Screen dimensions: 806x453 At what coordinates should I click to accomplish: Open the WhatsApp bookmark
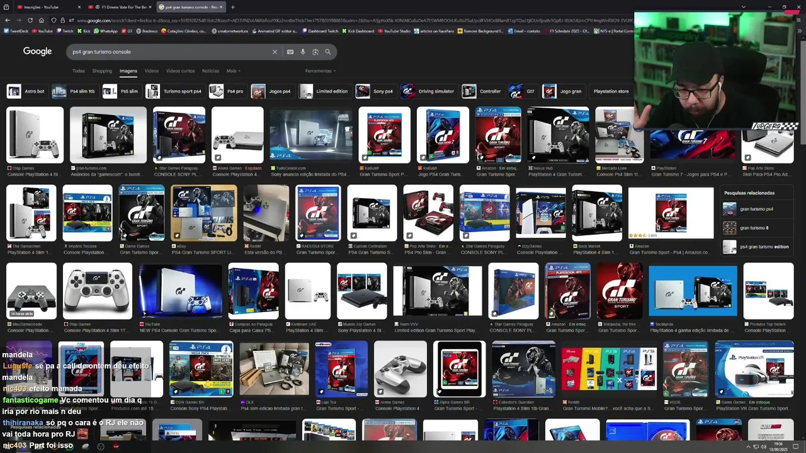click(106, 31)
